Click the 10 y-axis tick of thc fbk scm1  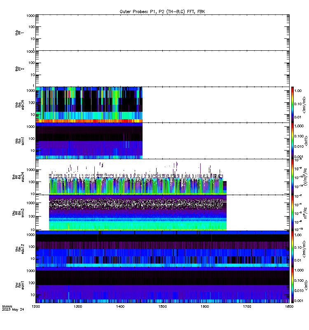[33, 295]
